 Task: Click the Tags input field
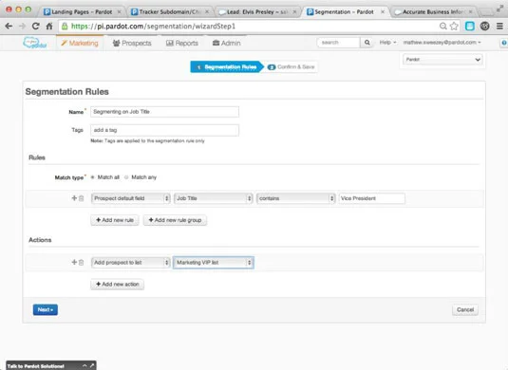[x=164, y=130]
